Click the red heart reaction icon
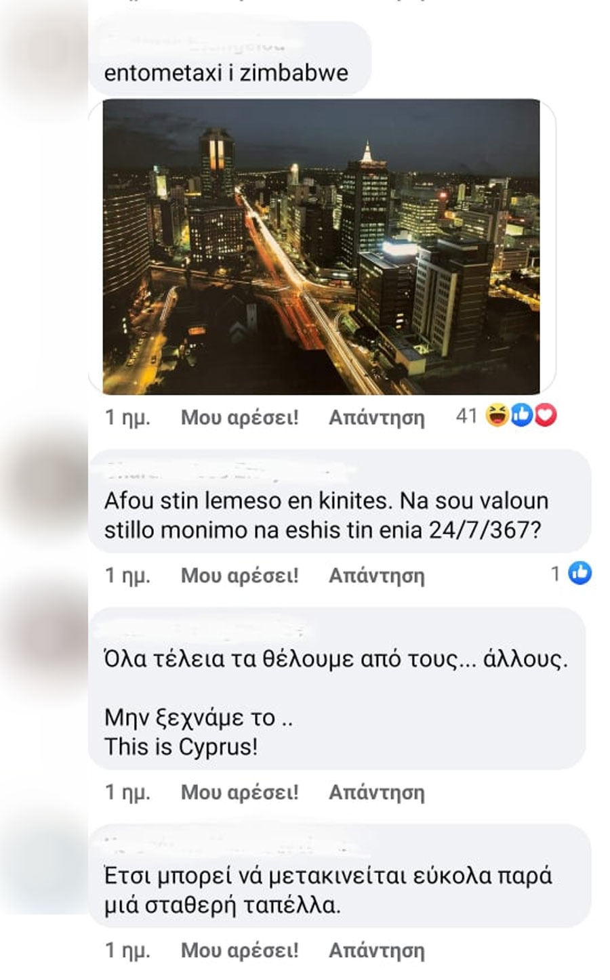 click(x=545, y=416)
